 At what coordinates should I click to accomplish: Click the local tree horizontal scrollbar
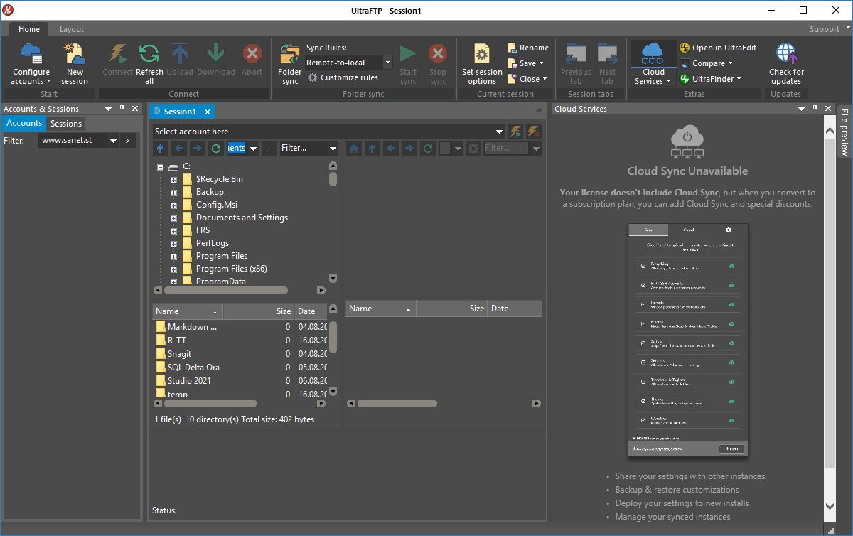pyautogui.click(x=226, y=290)
